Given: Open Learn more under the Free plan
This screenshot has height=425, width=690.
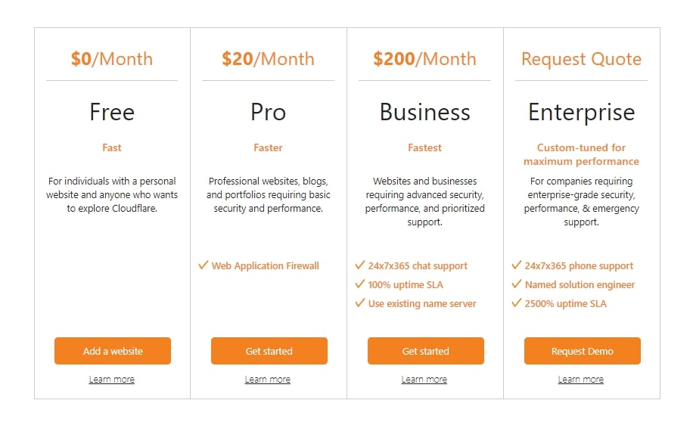Looking at the screenshot, I should click(x=112, y=380).
